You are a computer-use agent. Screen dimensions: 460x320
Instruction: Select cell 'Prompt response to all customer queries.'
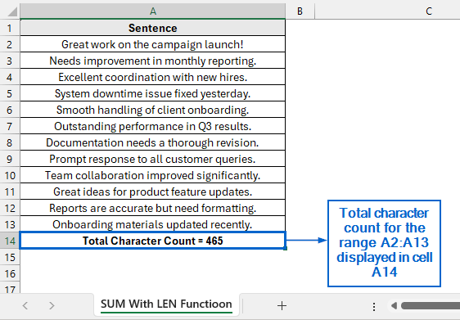tap(152, 160)
